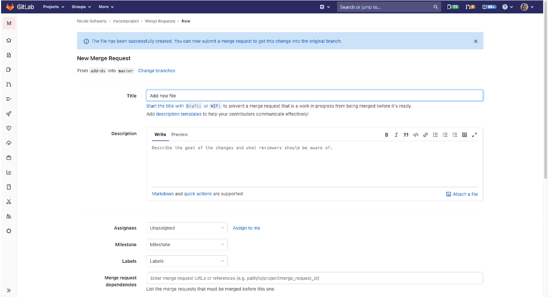
Task: Switch to the Preview tab
Action: point(180,134)
